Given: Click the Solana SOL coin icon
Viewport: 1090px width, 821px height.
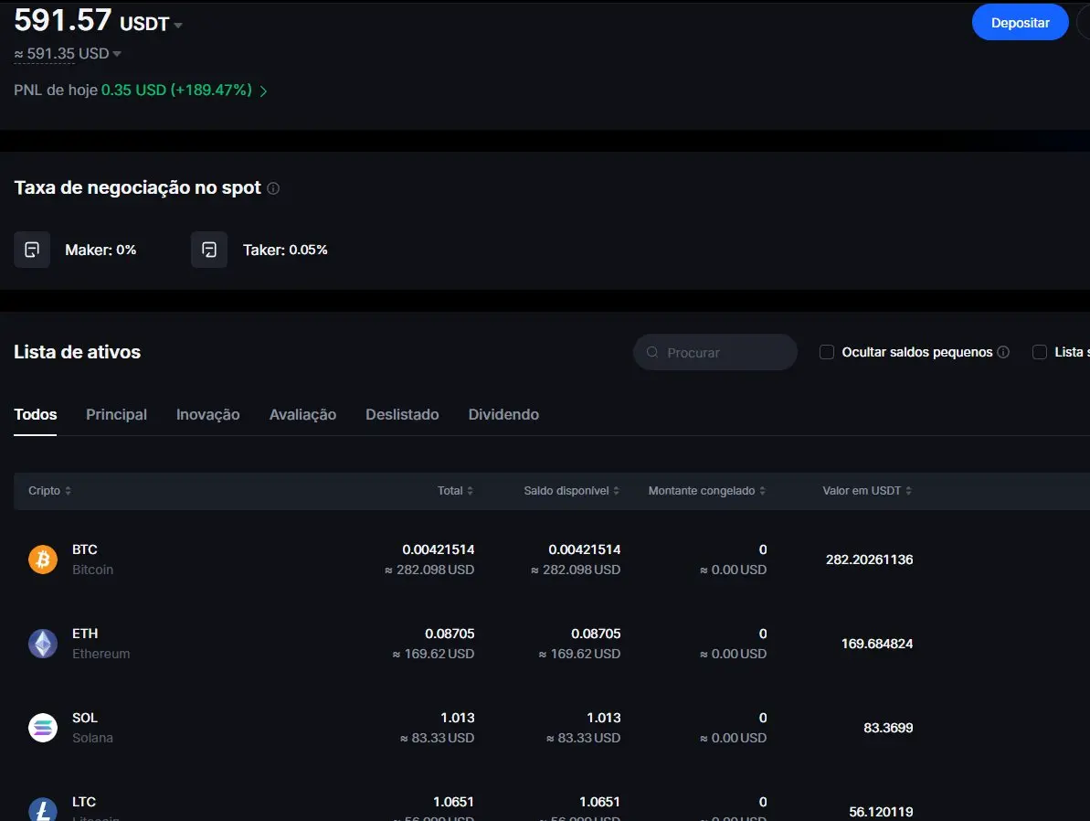Looking at the screenshot, I should (42, 728).
